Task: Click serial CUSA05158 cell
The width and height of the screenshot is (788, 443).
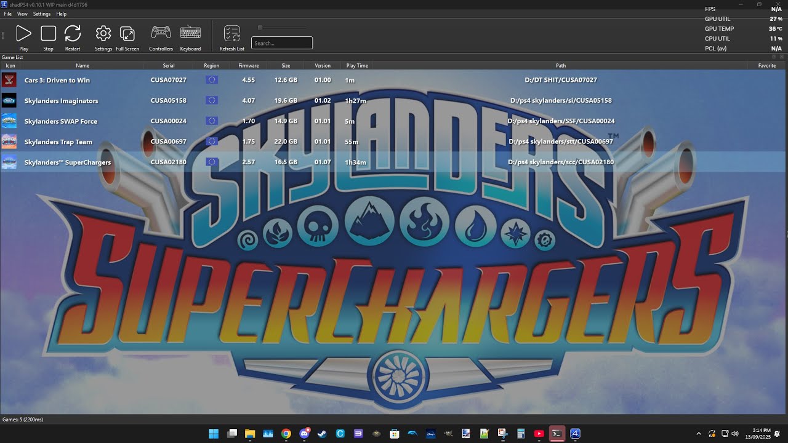Action: [x=169, y=100]
